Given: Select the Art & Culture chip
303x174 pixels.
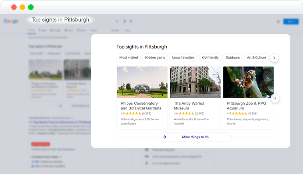Looking at the screenshot, I should point(256,58).
